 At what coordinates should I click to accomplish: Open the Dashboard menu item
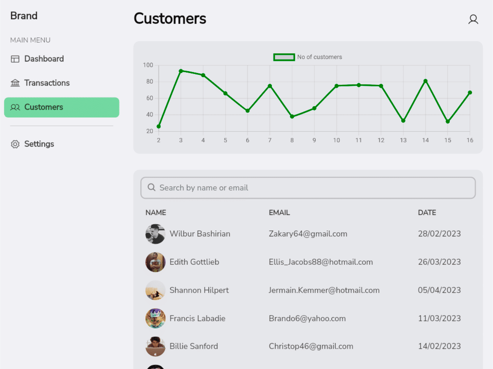click(x=44, y=59)
